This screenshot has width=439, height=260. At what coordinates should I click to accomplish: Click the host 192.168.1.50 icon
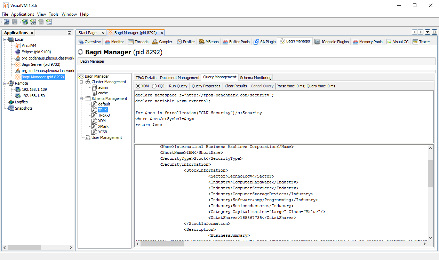click(18, 96)
